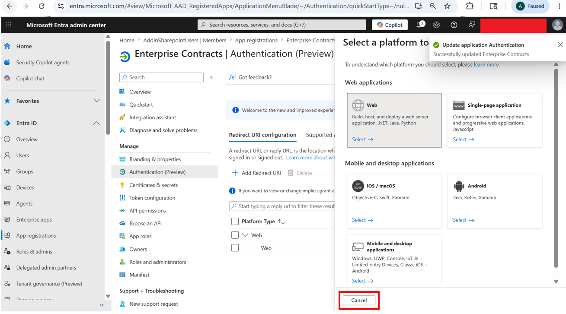The width and height of the screenshot is (566, 314).
Task: Reload the page in browser
Action: (x=42, y=6)
